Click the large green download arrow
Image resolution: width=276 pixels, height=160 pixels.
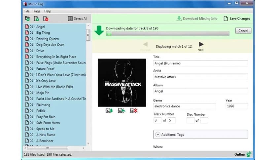pos(99,30)
